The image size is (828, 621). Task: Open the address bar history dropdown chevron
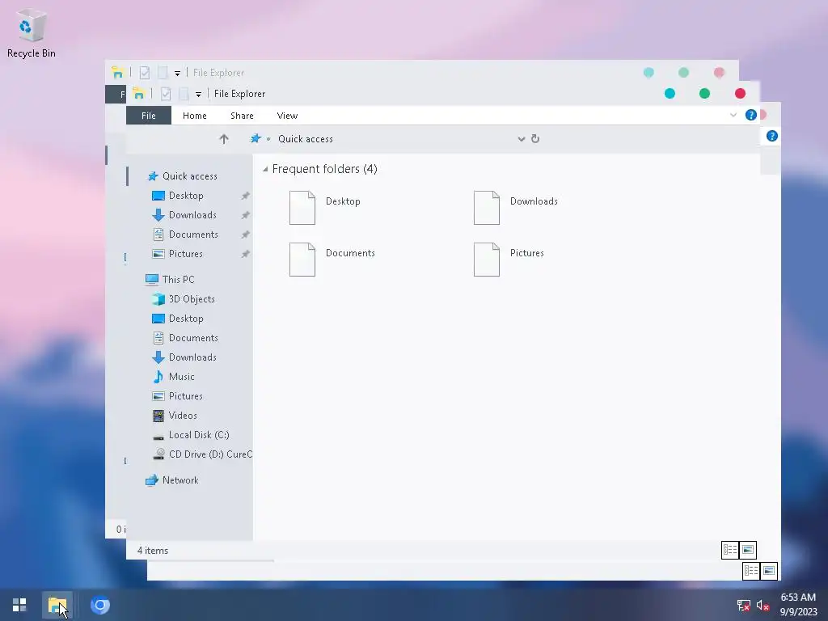point(522,139)
